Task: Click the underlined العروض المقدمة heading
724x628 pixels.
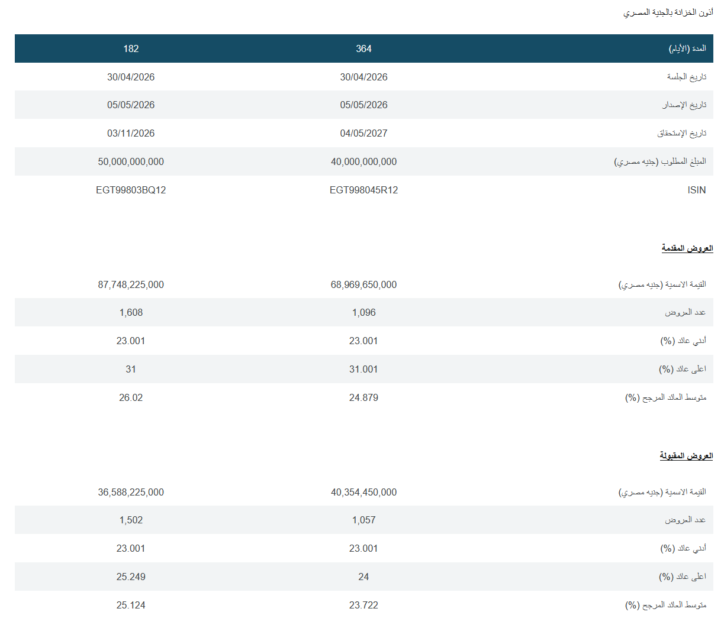Action: 687,248
